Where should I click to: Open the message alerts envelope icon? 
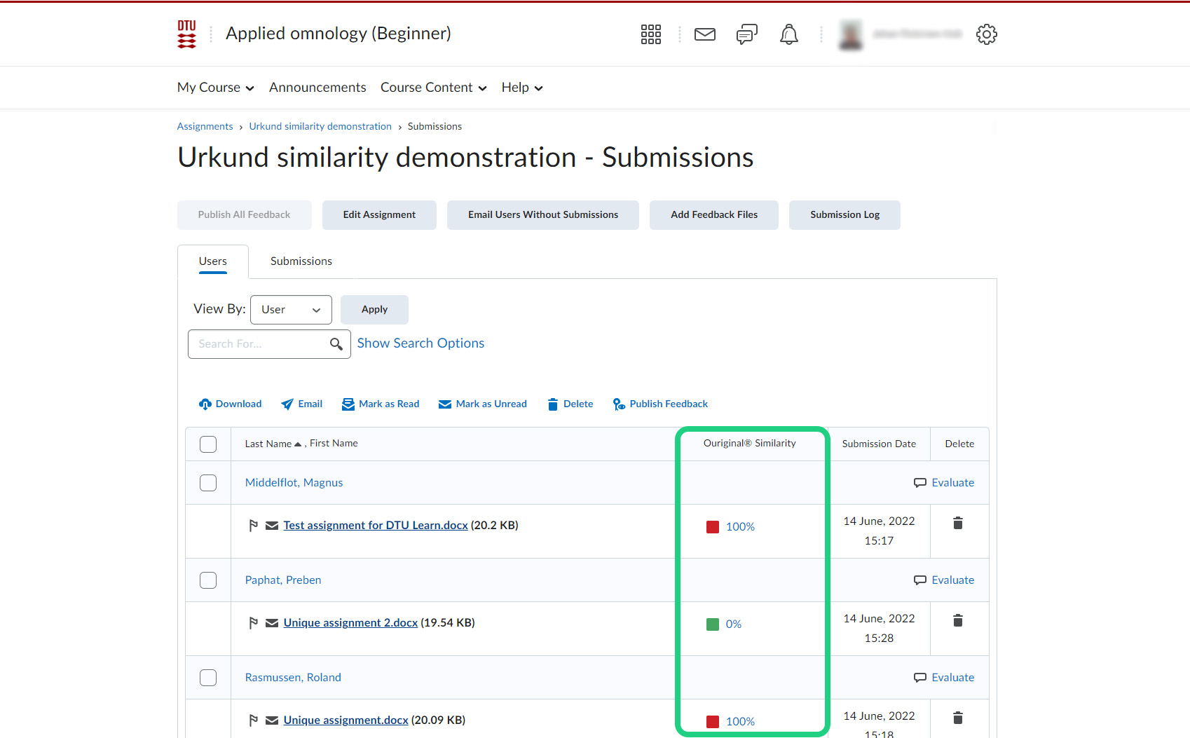(704, 34)
